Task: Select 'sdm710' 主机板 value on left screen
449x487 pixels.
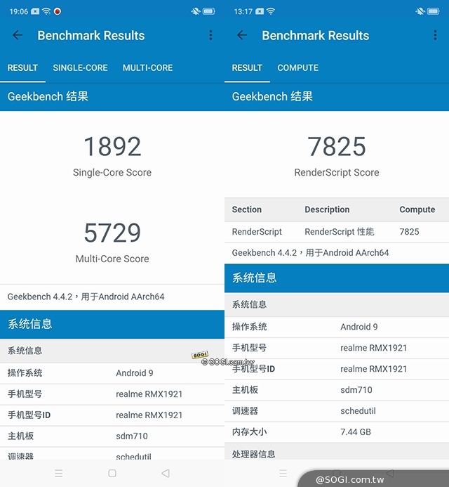Action: (x=132, y=436)
